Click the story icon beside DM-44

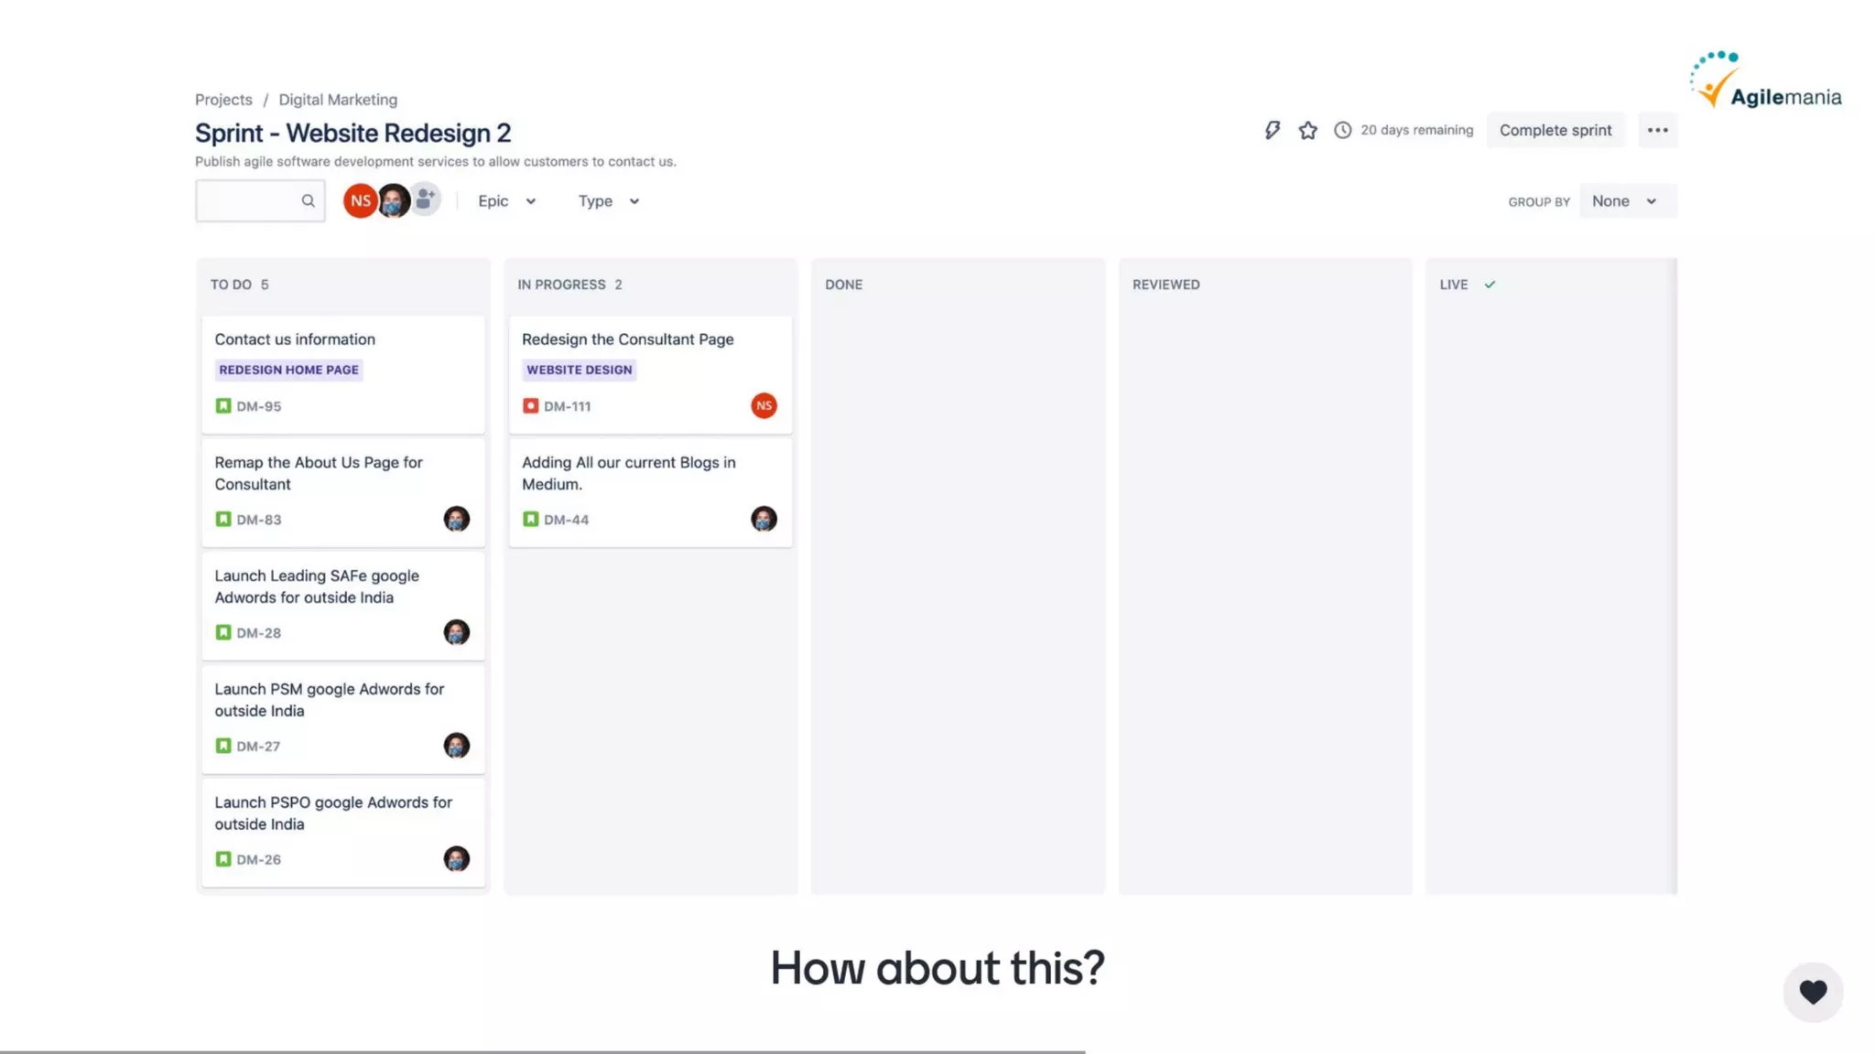(530, 519)
